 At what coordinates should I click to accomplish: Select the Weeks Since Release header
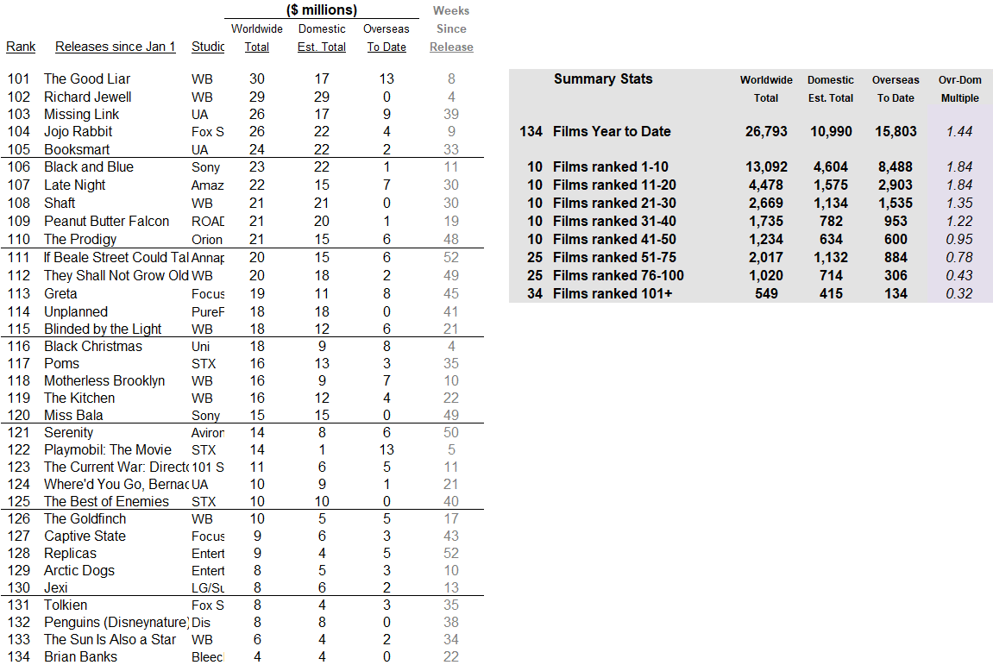click(x=451, y=29)
